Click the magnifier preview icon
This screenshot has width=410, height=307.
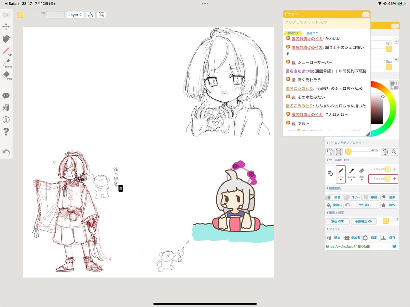394,152
